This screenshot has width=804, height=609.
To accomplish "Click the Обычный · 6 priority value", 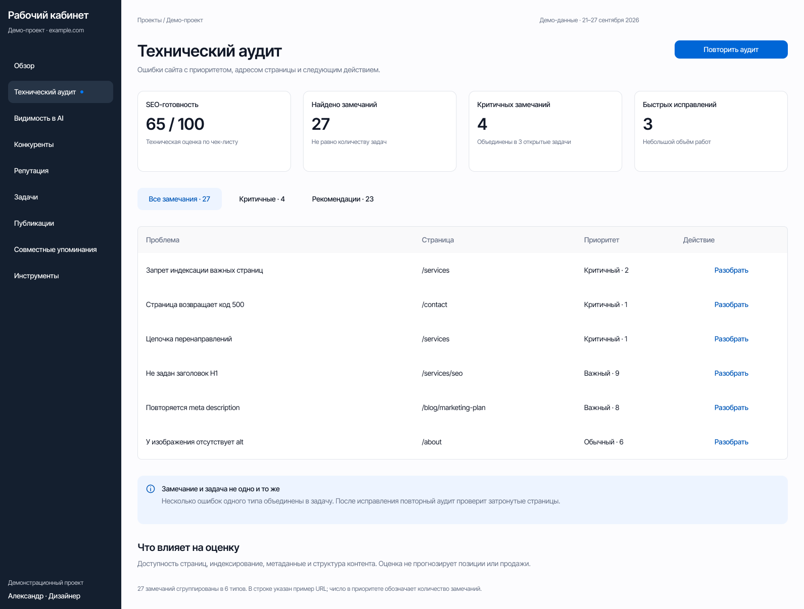I will (604, 442).
